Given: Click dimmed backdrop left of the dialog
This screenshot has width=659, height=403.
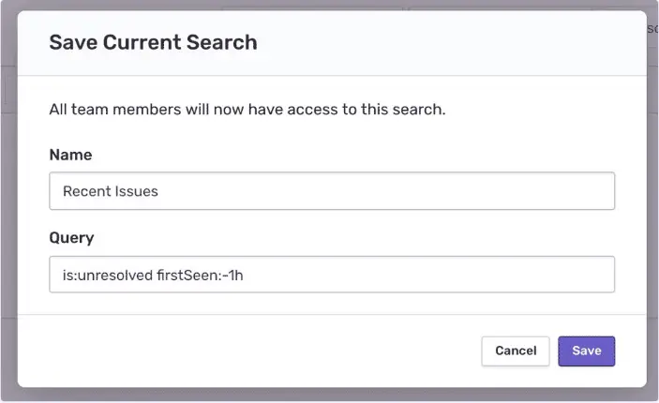Looking at the screenshot, I should 7,234.
